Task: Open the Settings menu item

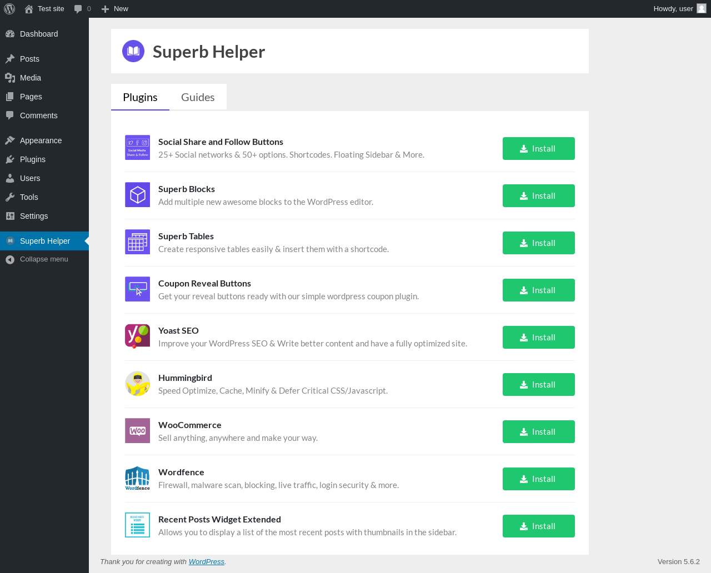Action: [x=44, y=216]
